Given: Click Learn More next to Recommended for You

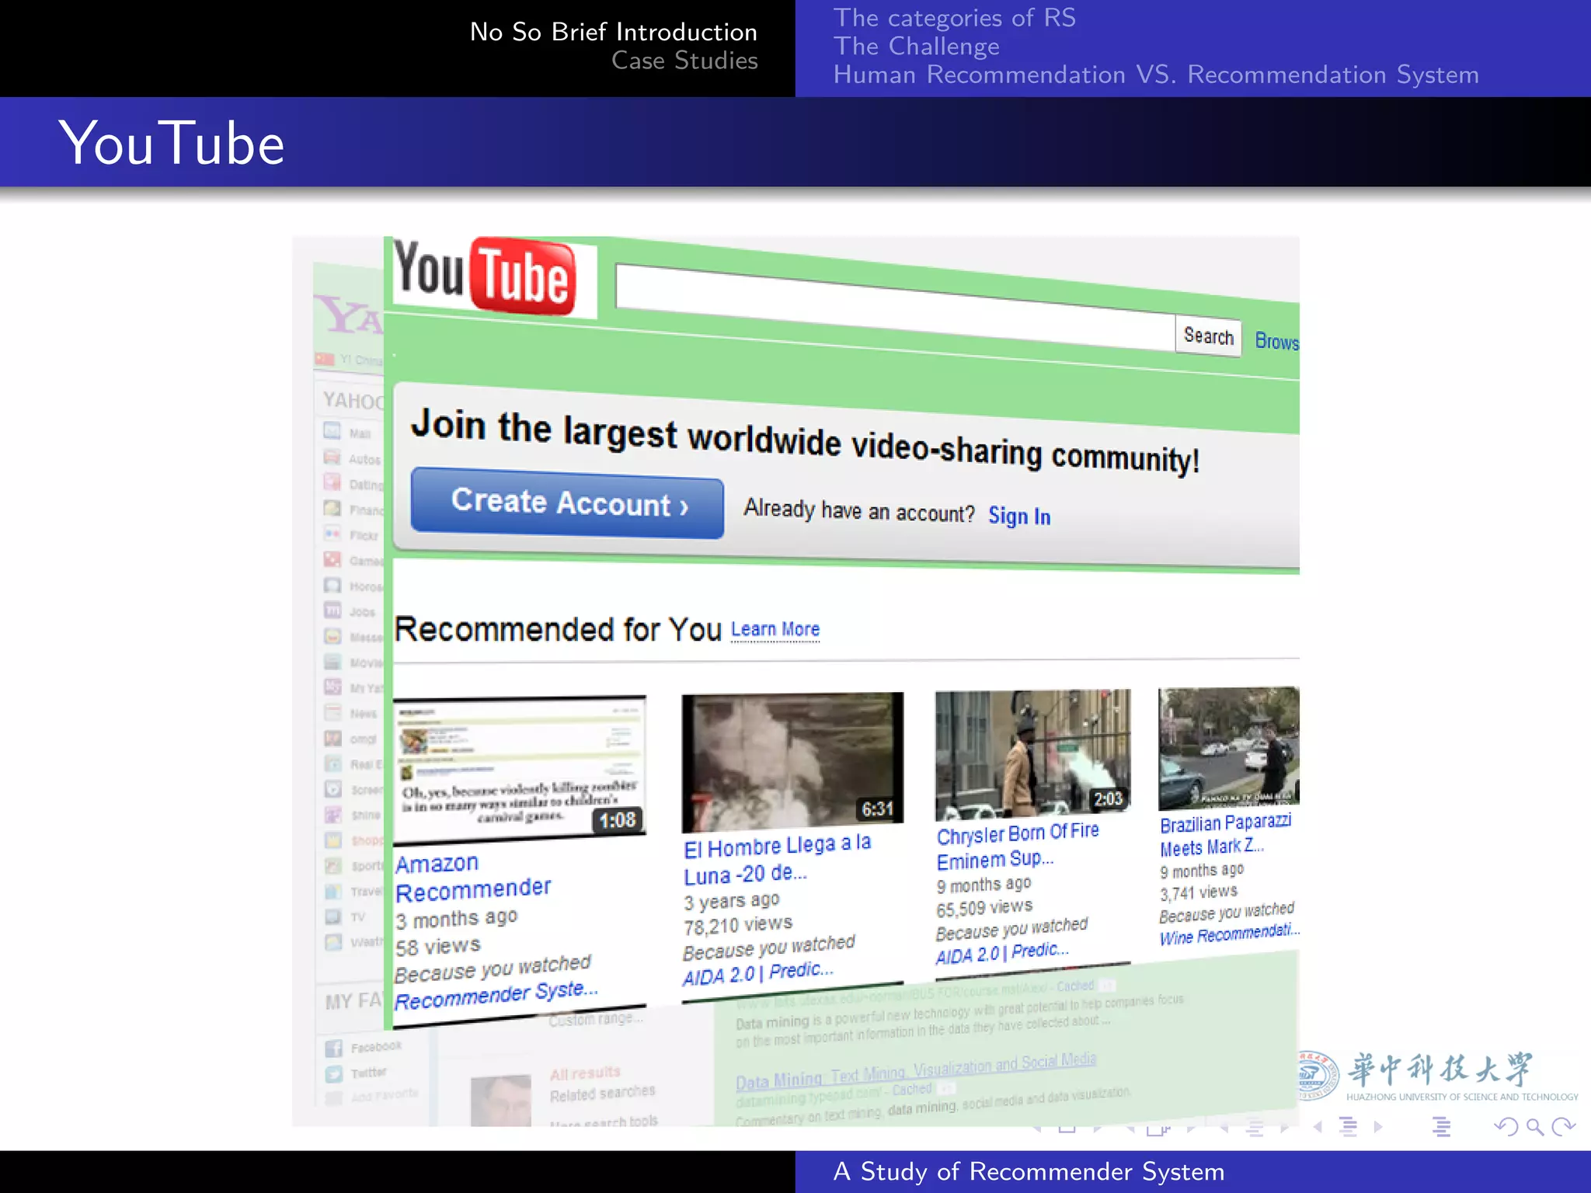Looking at the screenshot, I should [775, 629].
